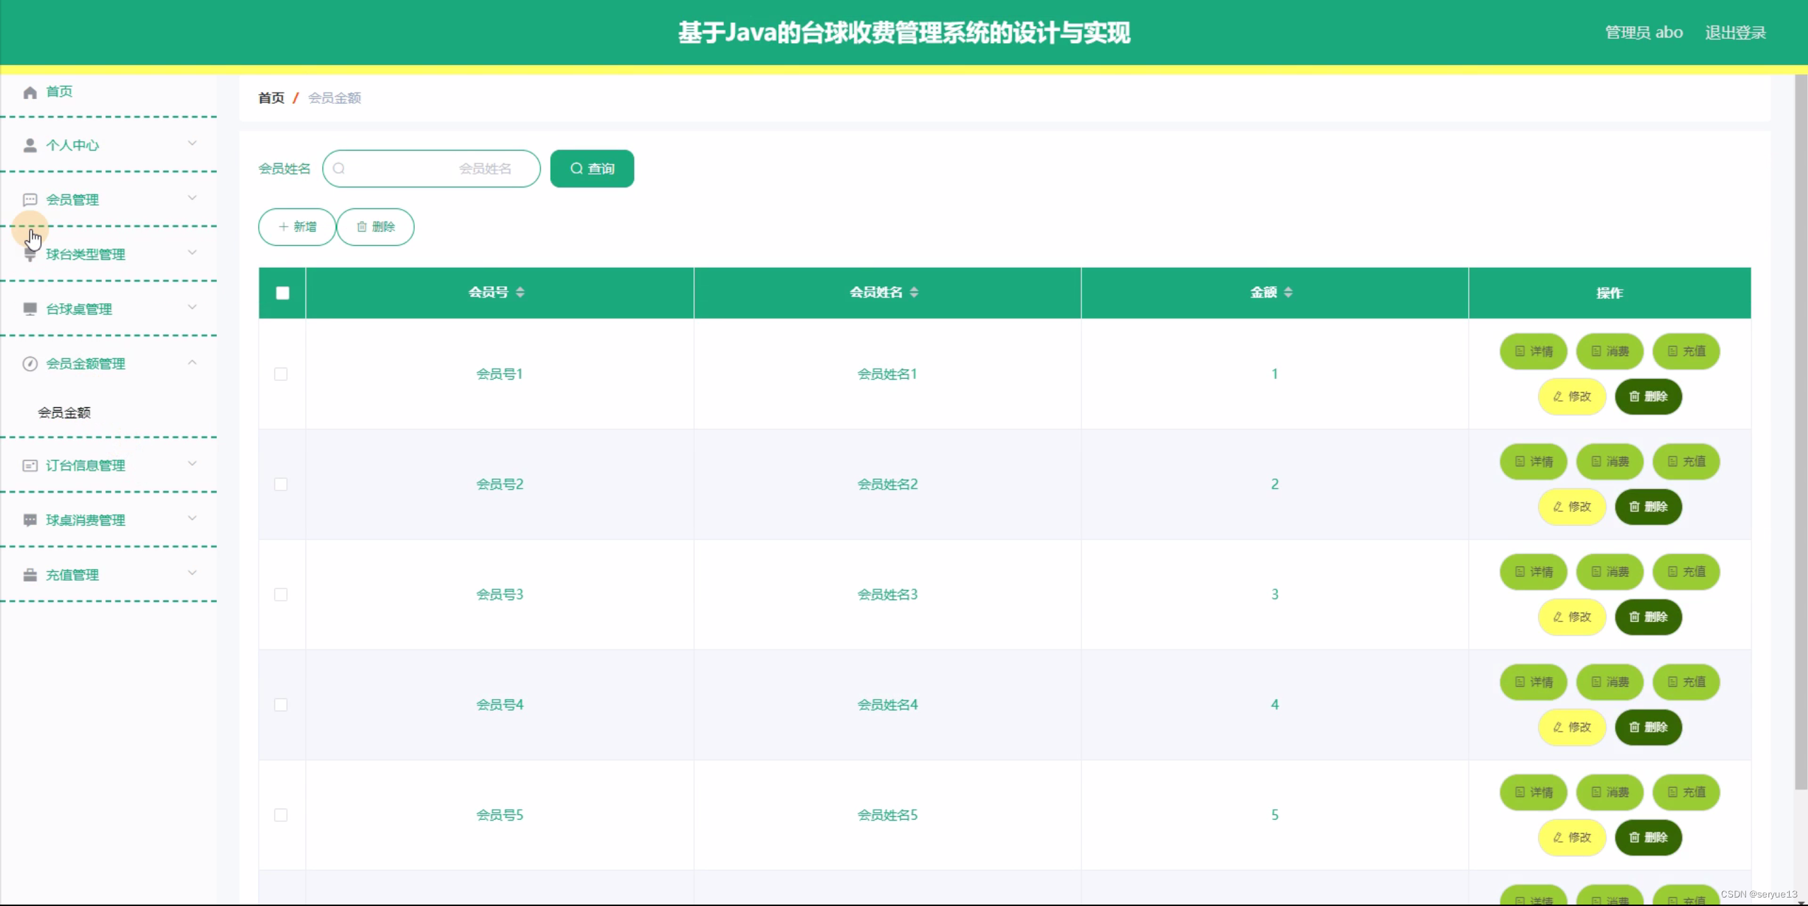Expand the 球台类型管理 chevron
Screen dimensions: 1808x906
(x=192, y=253)
